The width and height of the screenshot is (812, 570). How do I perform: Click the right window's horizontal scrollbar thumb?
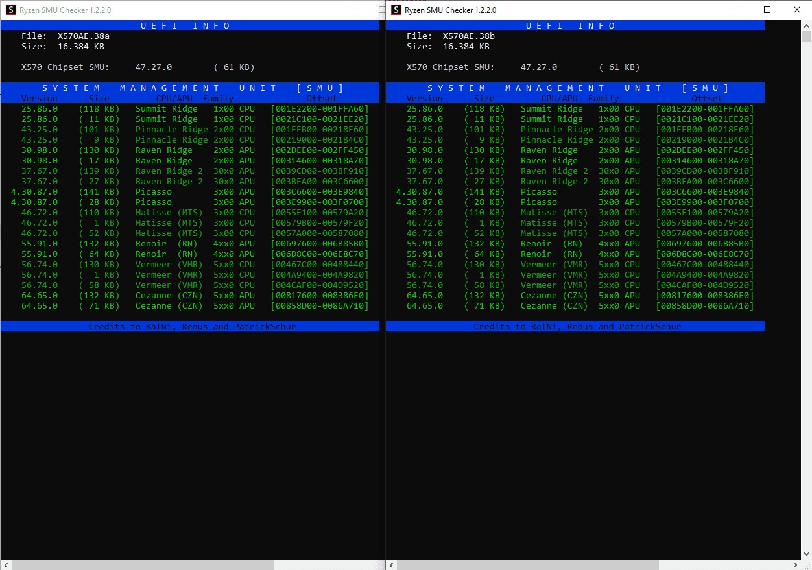coord(528,565)
